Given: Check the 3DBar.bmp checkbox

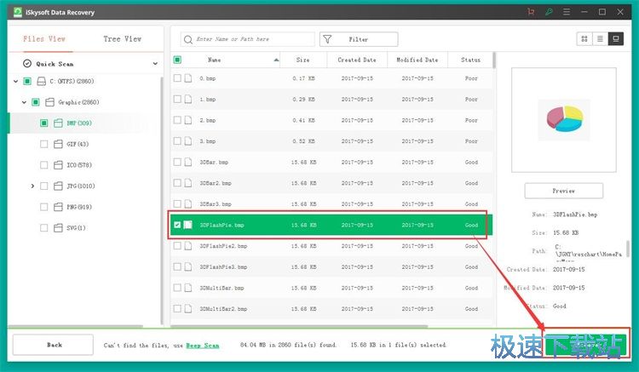Looking at the screenshot, I should pos(177,162).
